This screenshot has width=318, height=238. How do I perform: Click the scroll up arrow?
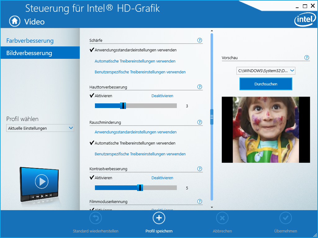pos(212,31)
